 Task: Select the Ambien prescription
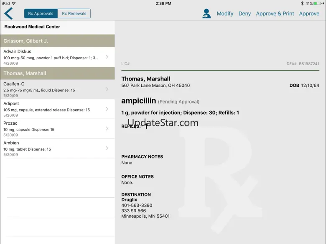[57, 148]
